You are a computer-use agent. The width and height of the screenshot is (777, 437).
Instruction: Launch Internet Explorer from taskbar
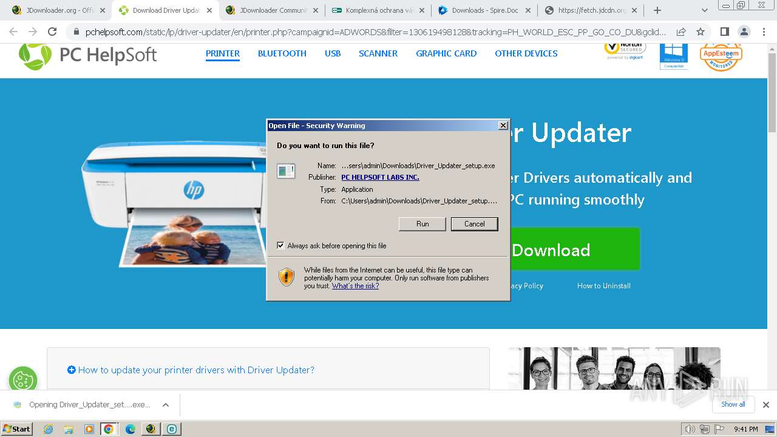(x=48, y=429)
